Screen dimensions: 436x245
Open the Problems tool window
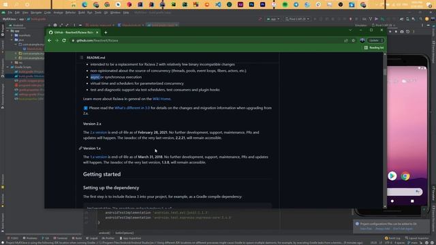click(x=30, y=238)
